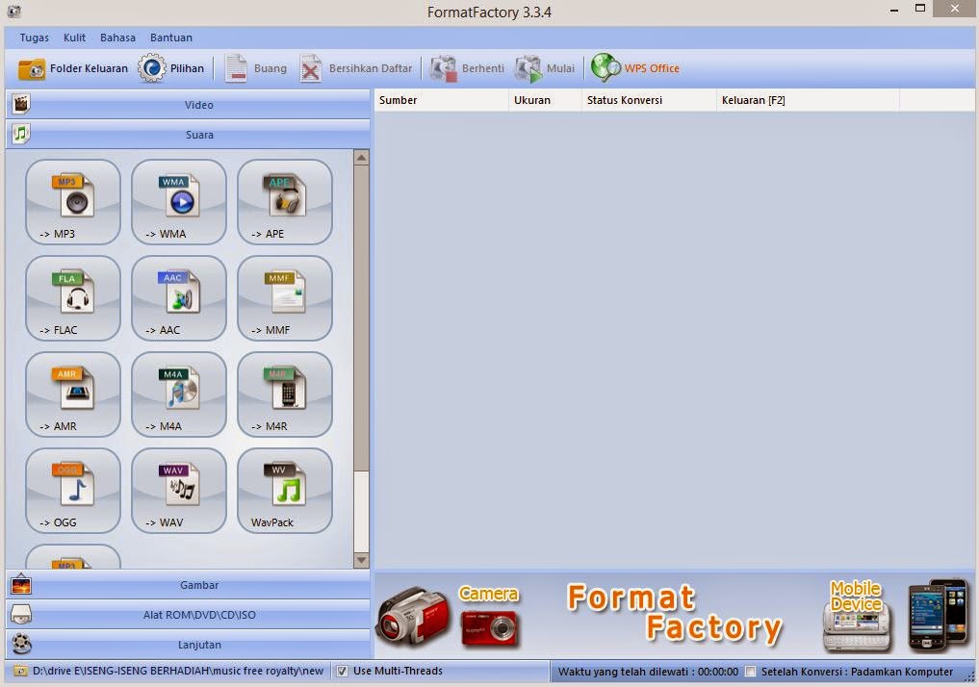Open the -> AMR format tile
This screenshot has height=687, width=979.
[73, 394]
